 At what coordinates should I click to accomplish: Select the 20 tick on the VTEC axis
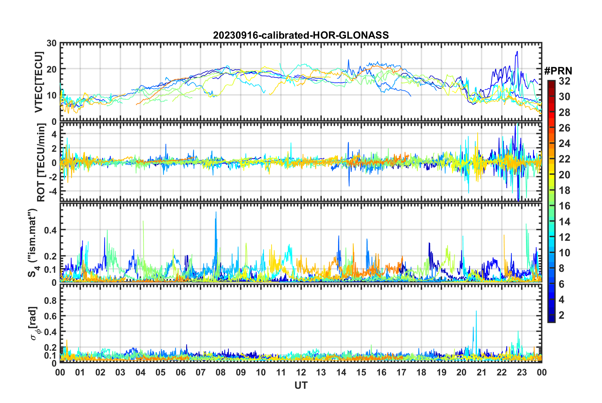pyautogui.click(x=52, y=69)
